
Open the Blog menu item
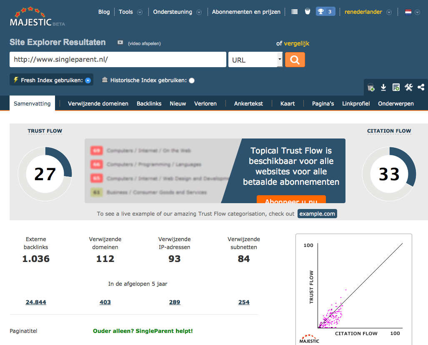click(104, 12)
